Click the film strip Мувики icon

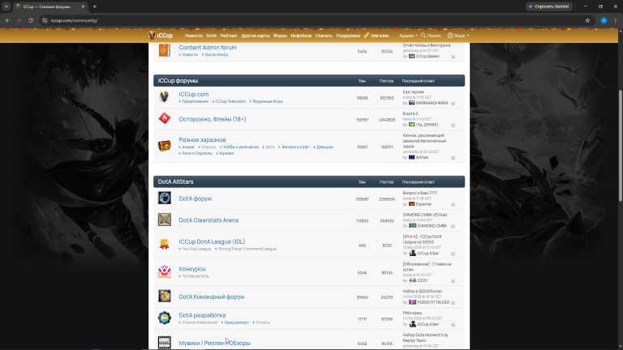[x=165, y=343]
